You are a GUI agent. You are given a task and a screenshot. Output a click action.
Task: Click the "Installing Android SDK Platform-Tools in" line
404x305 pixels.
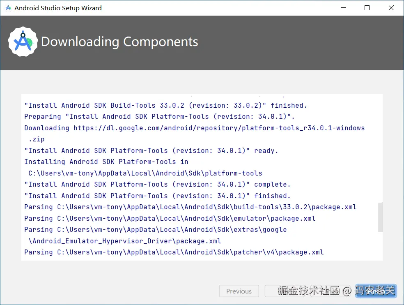pos(106,162)
